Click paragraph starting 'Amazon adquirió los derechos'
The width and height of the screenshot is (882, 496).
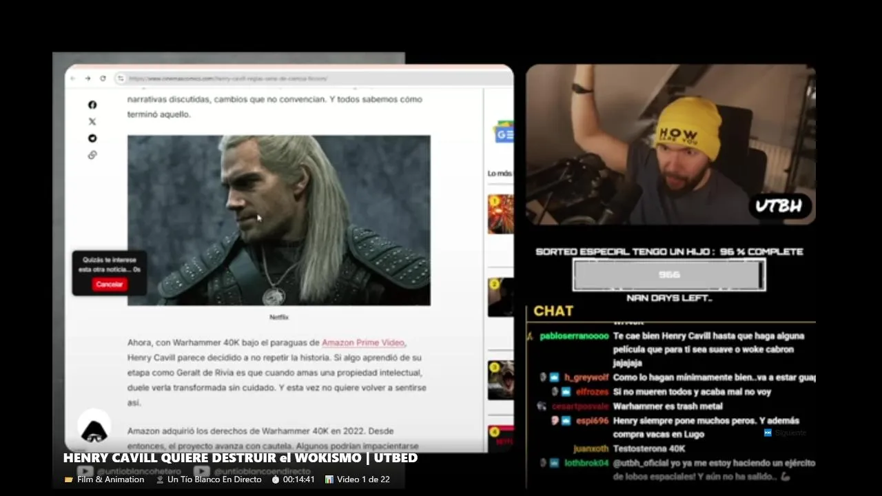[x=273, y=439]
